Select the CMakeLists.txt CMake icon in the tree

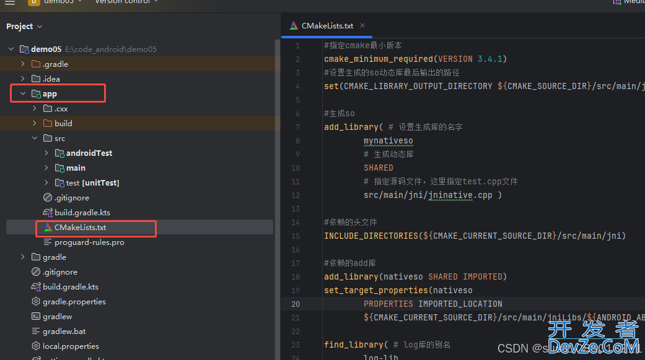48,228
